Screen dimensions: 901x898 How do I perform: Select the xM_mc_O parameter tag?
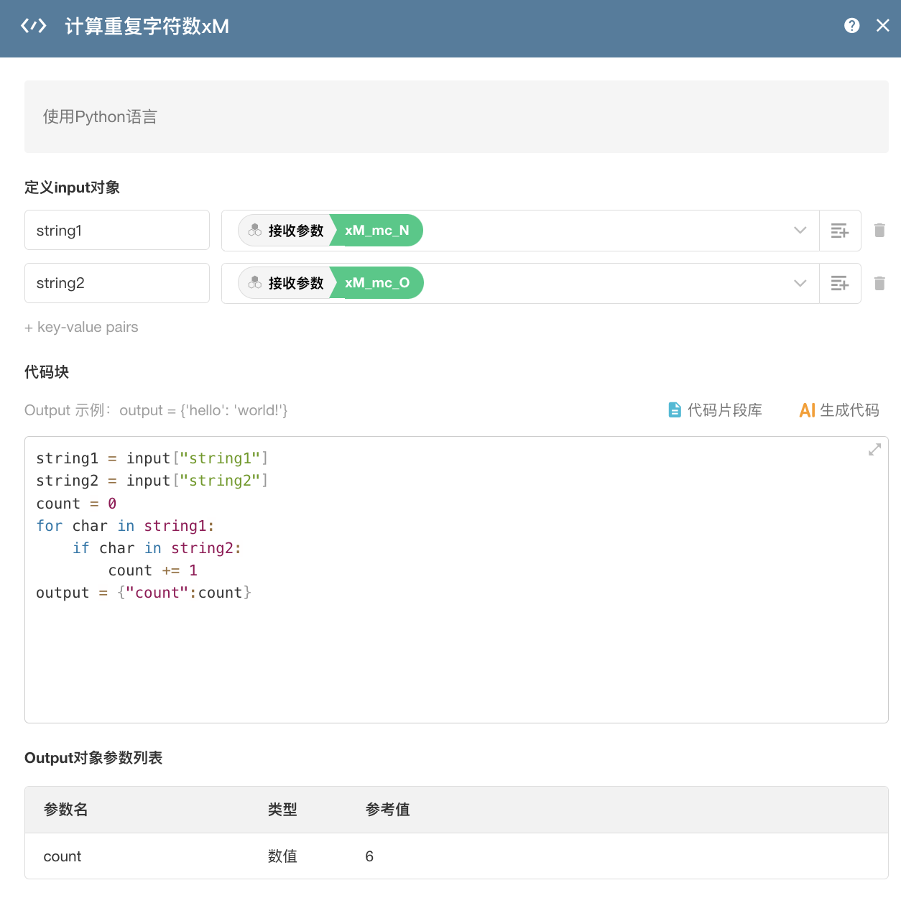coord(376,284)
